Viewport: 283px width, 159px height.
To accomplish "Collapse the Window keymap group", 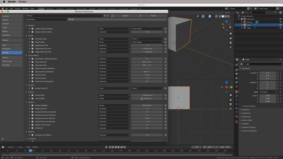I will [27, 26].
